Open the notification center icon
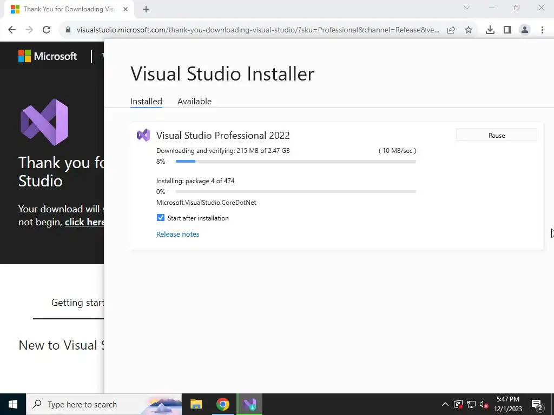 click(x=537, y=404)
